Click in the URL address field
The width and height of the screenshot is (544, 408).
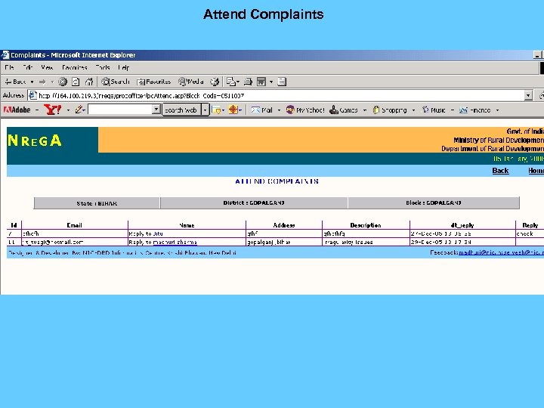pyautogui.click(x=277, y=95)
